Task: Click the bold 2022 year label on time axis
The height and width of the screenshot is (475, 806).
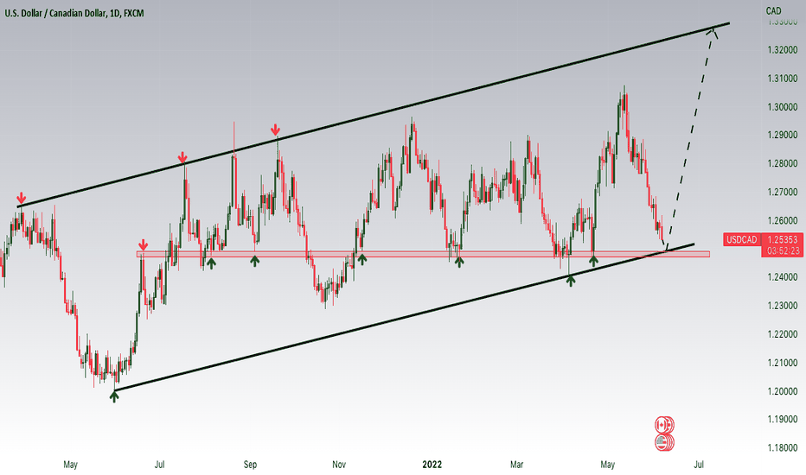Action: 432,465
